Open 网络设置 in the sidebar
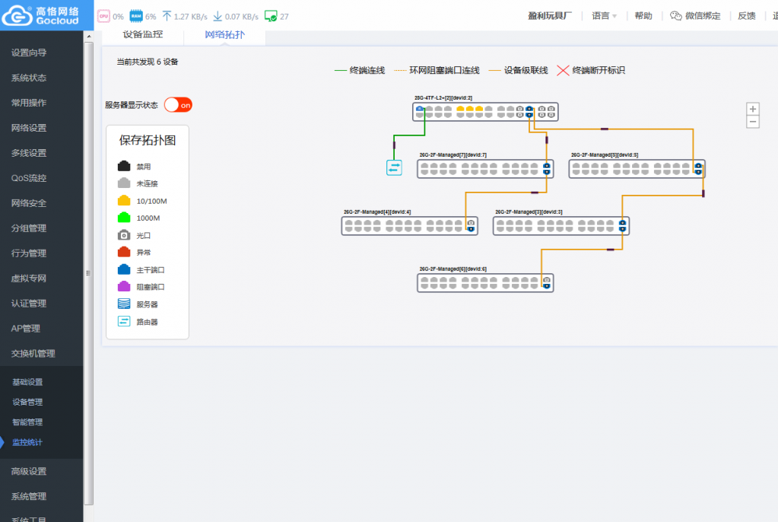This screenshot has height=522, width=778. 29,128
